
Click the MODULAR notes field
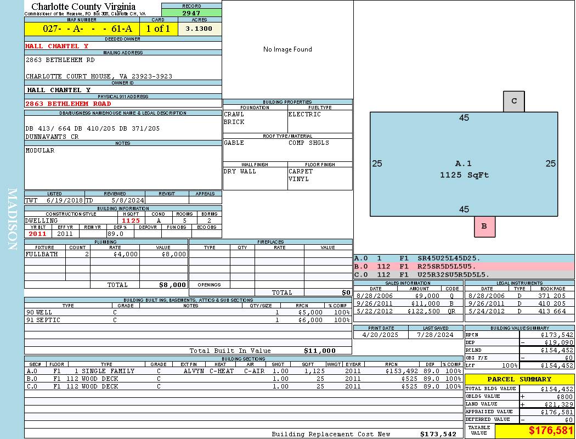click(x=122, y=167)
